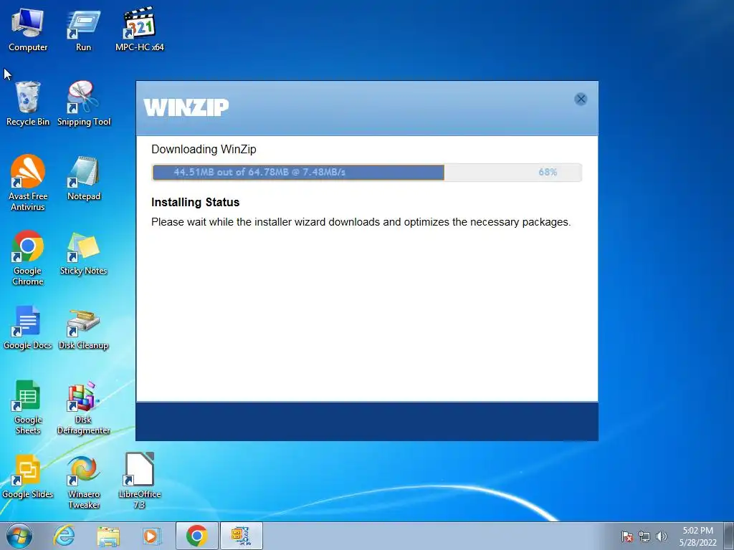Open the Computer desktop icon
Image resolution: width=734 pixels, height=550 pixels.
(28, 30)
